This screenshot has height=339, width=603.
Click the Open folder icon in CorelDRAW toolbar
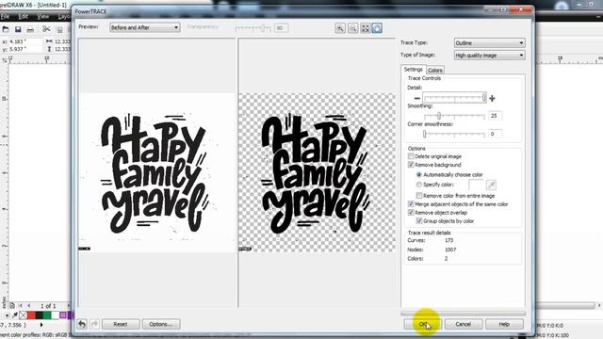click(6, 29)
